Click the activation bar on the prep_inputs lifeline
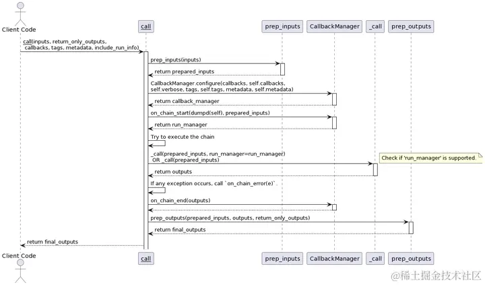Viewport: 485px width, 285px height. coord(282,69)
